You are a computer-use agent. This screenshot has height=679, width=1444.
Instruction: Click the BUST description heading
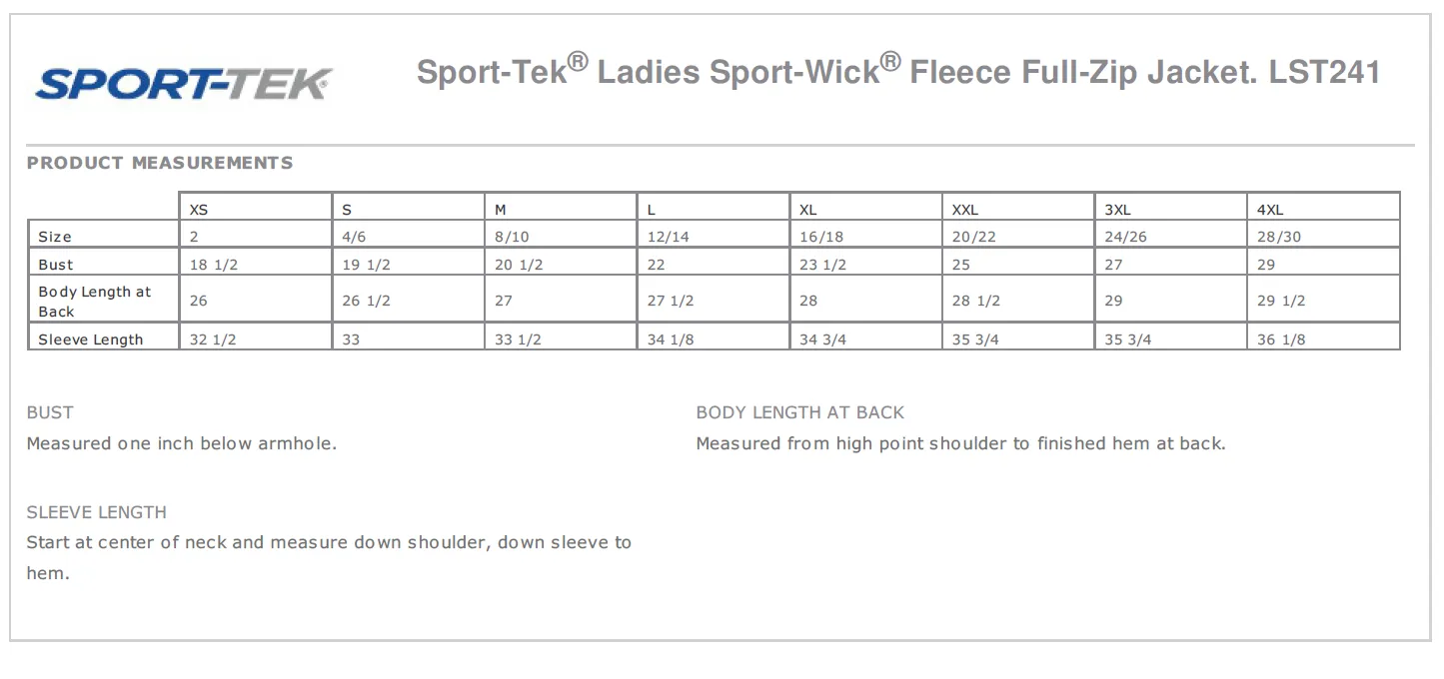tap(50, 412)
